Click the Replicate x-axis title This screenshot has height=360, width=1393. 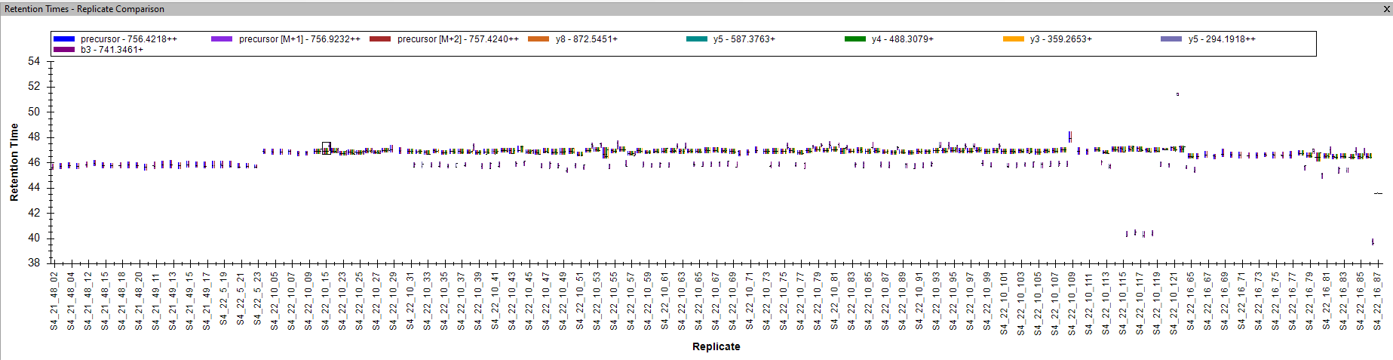pos(716,346)
